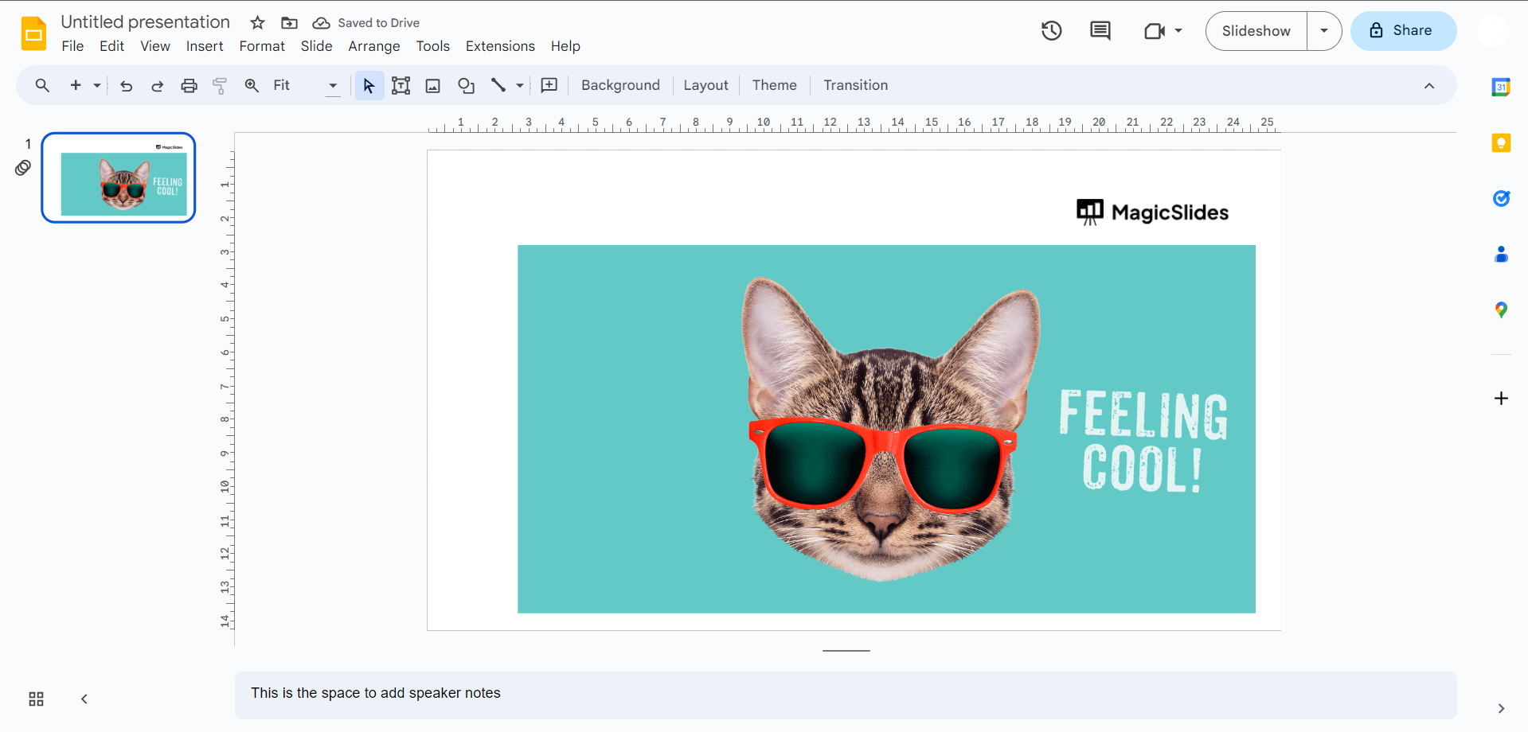Click the Print icon

(x=189, y=86)
